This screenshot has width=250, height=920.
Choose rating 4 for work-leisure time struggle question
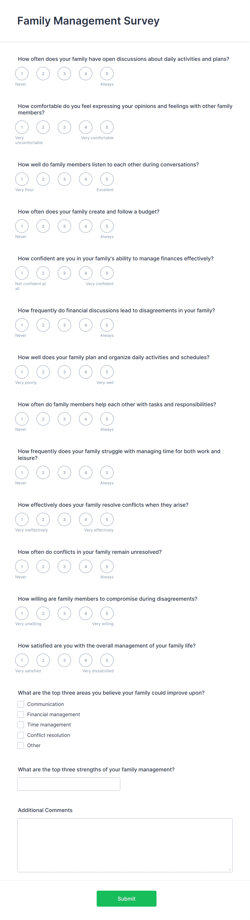[x=85, y=472]
